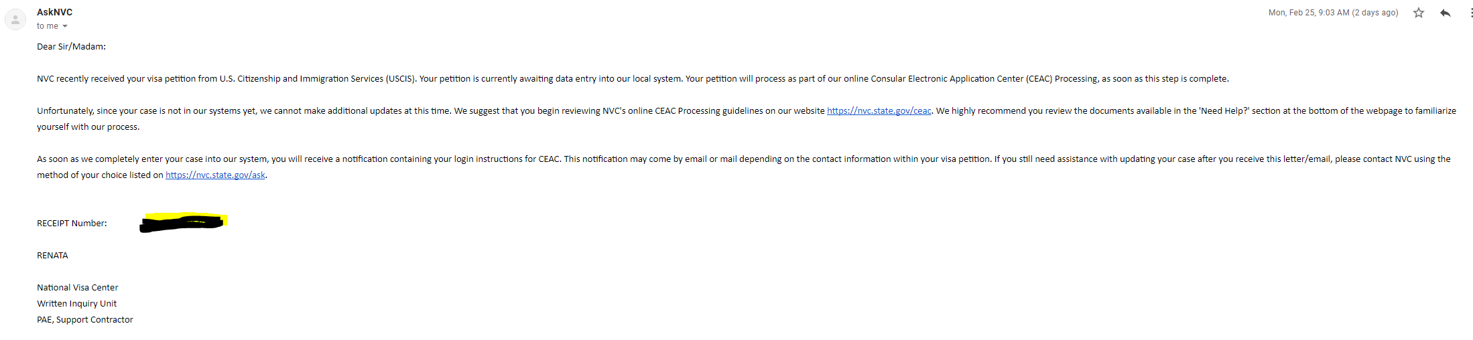This screenshot has height=340, width=1473.
Task: Click the 'Dear Sir/Madam:' greeting
Action: pyautogui.click(x=71, y=47)
